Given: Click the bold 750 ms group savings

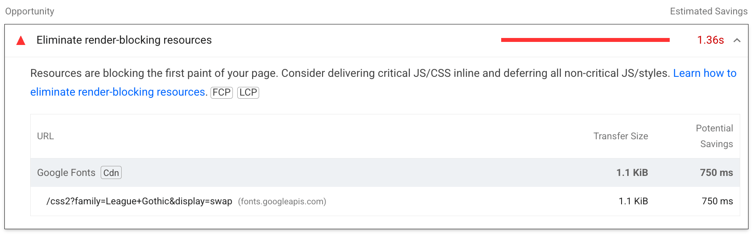Looking at the screenshot, I should 716,173.
